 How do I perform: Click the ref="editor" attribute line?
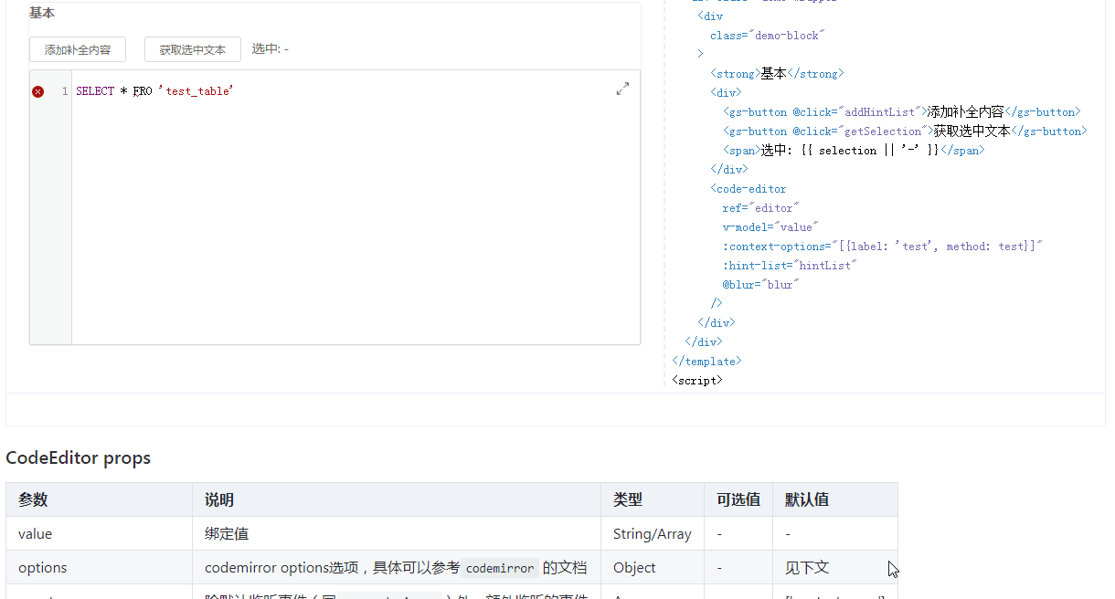pyautogui.click(x=760, y=208)
